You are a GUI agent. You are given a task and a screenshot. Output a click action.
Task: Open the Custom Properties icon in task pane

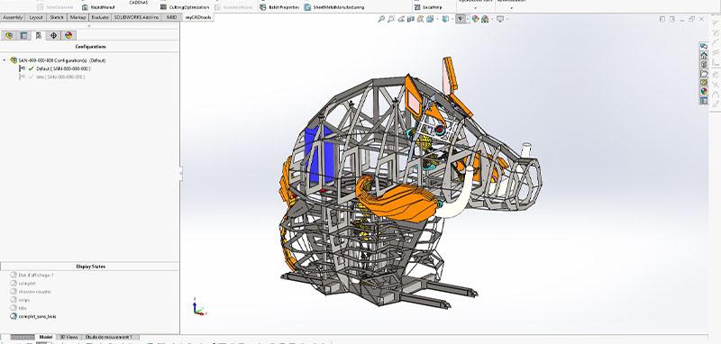click(x=704, y=100)
